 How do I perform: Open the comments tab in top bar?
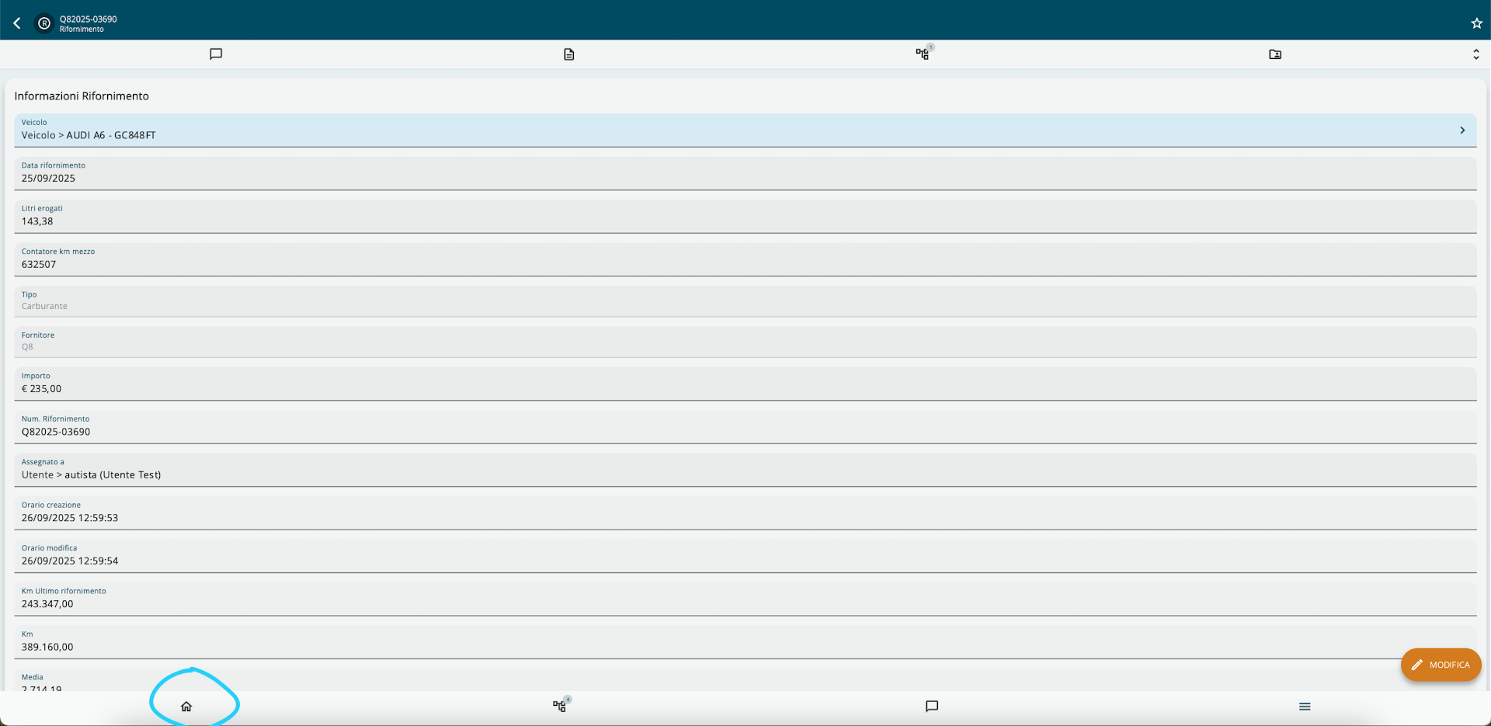point(216,54)
